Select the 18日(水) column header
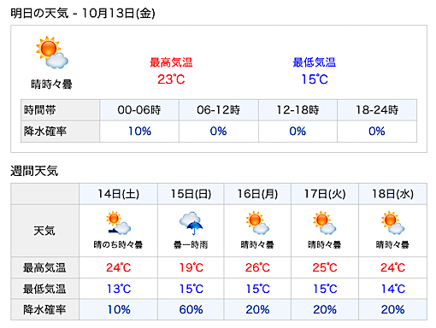The image size is (436, 328). point(392,194)
